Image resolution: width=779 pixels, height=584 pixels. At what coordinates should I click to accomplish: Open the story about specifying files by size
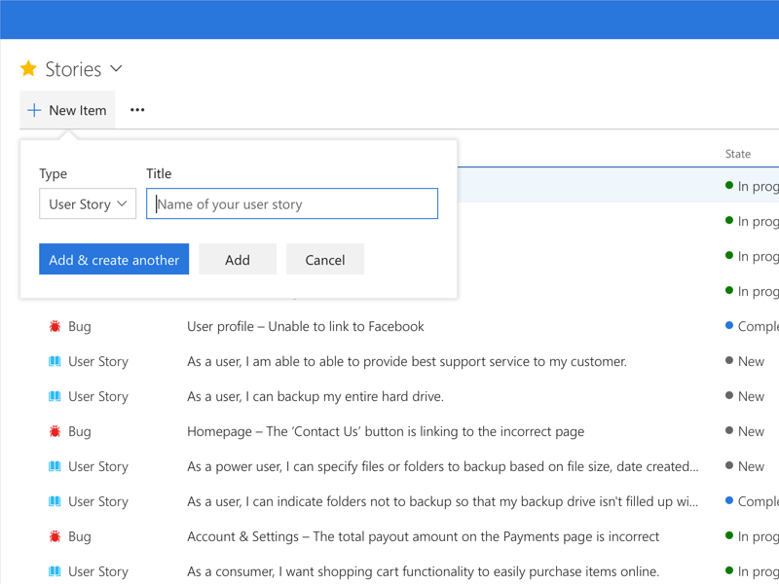point(442,466)
